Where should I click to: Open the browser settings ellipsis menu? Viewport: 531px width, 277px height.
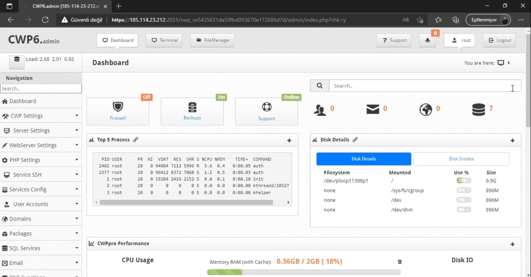pyautogui.click(x=521, y=20)
